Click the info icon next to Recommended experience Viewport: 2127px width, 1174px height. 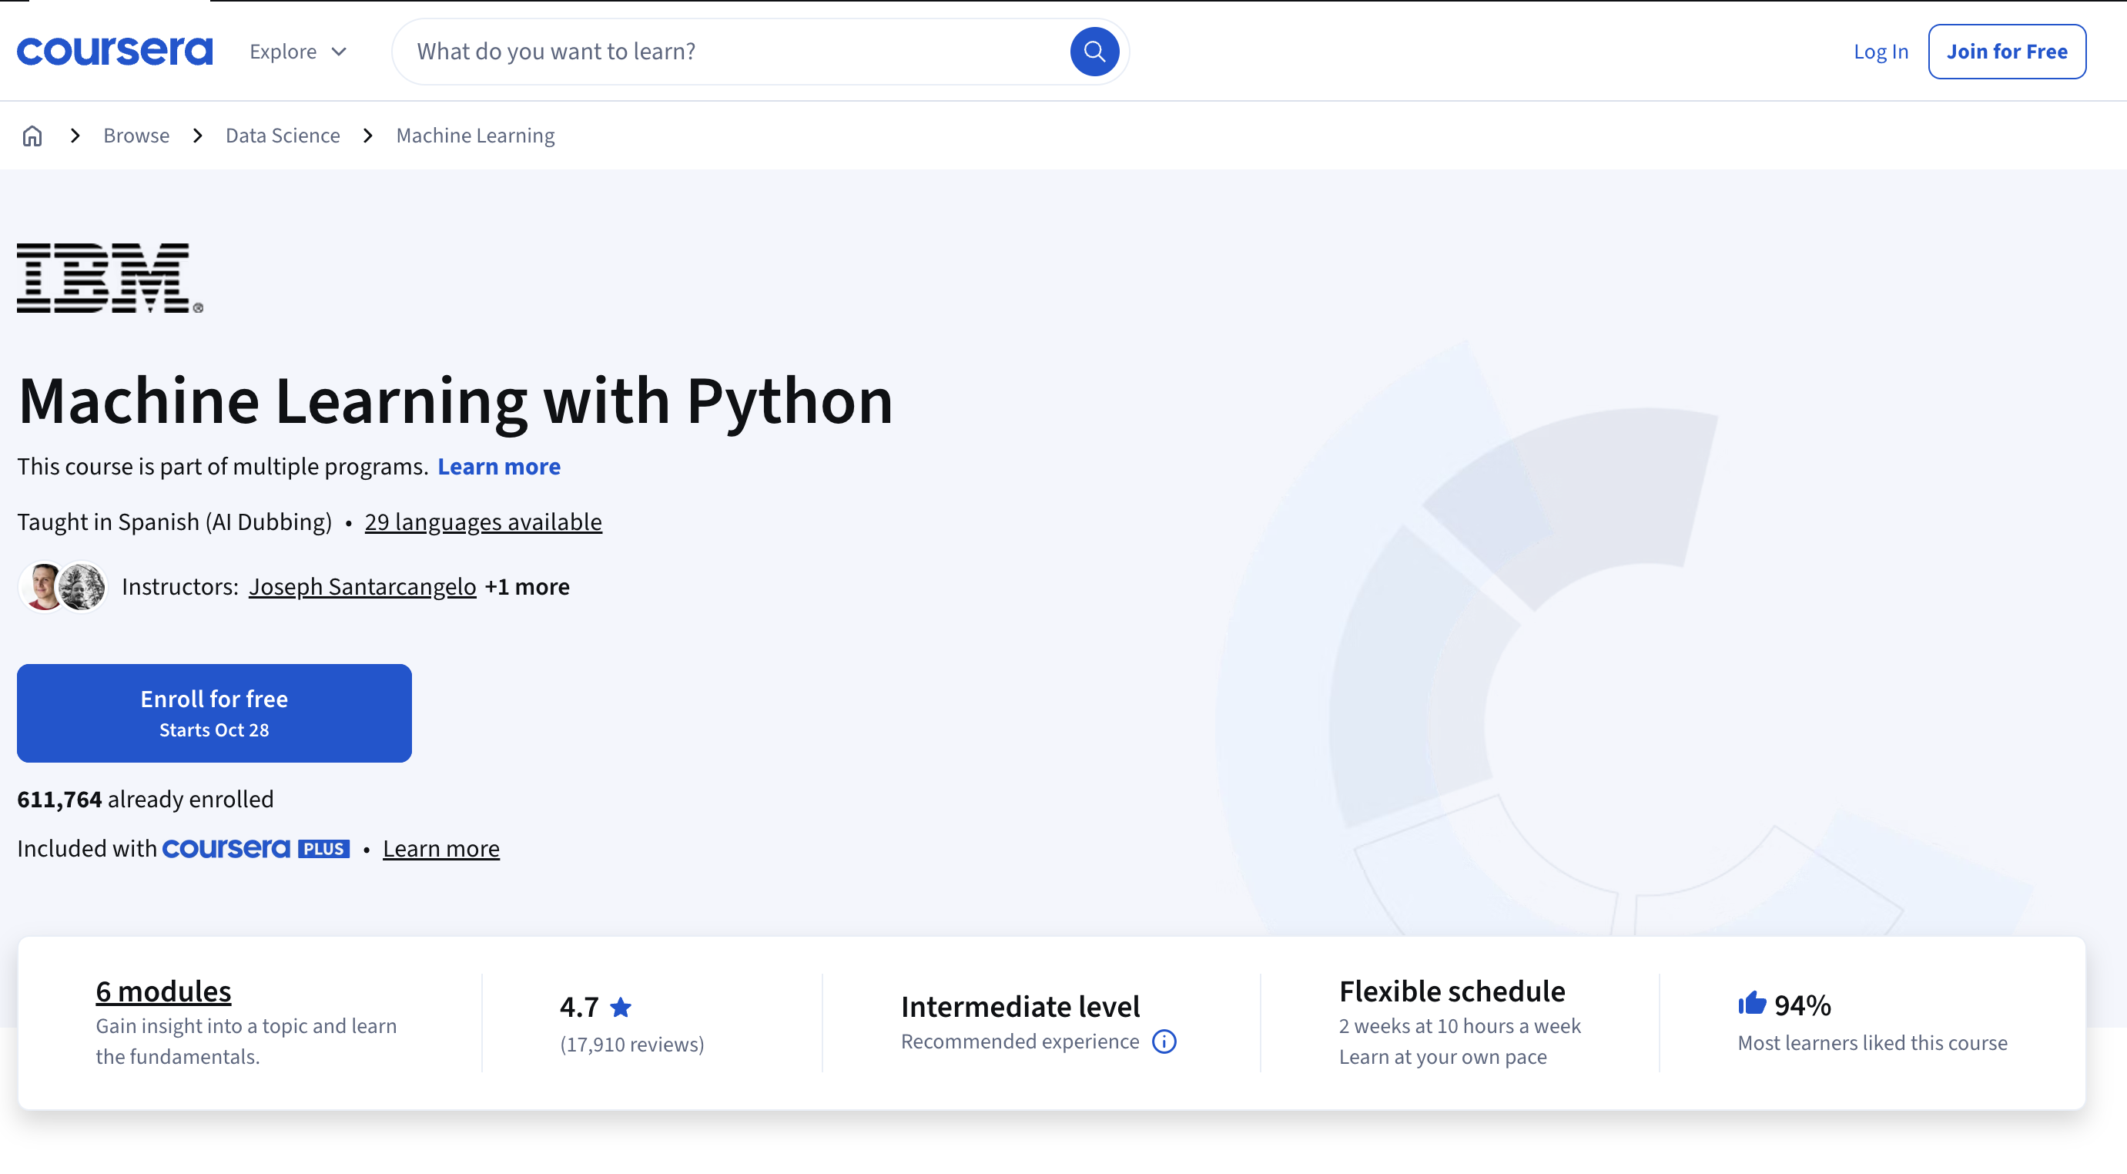[1164, 1042]
